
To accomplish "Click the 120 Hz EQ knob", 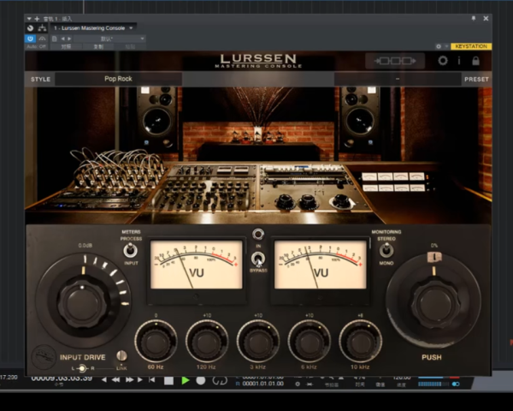I will pyautogui.click(x=207, y=342).
